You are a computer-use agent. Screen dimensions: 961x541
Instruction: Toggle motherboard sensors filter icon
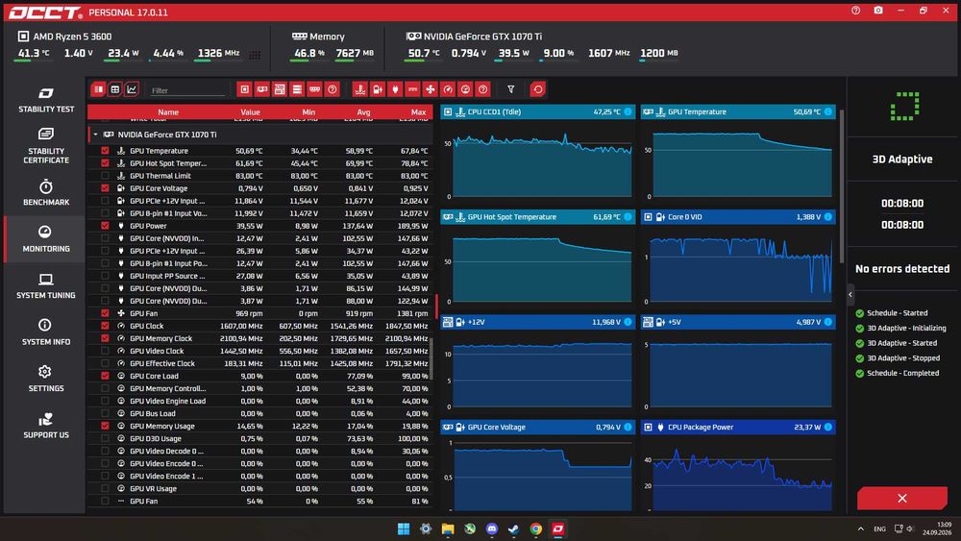280,89
